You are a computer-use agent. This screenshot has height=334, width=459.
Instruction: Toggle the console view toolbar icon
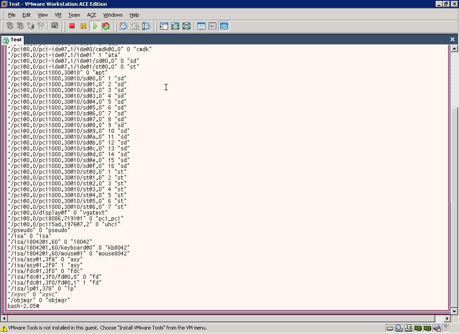(224, 26)
